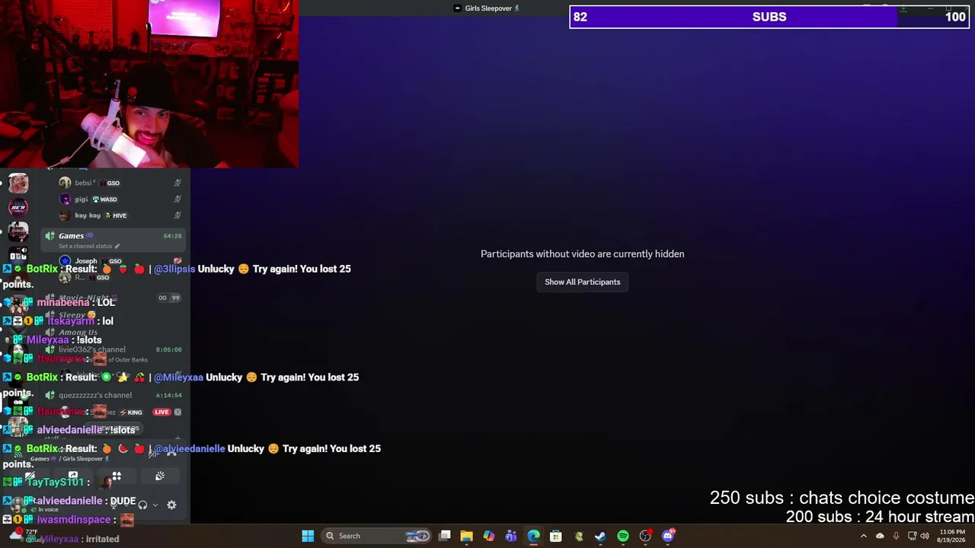Open the display tray icon left of volume

click(x=912, y=536)
